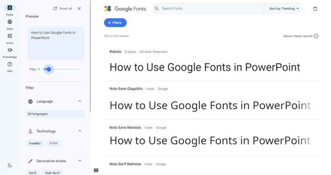
Task: Click the Noto Sans Glagolitic preview text
Action: click(210, 105)
